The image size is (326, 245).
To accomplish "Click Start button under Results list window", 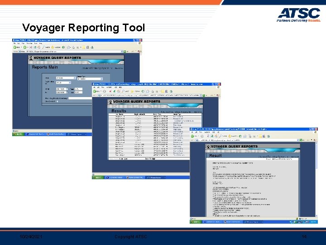I will pos(98,177).
